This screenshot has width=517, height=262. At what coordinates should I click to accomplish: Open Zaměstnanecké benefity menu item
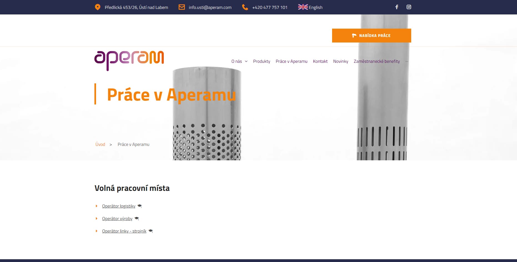coord(377,61)
